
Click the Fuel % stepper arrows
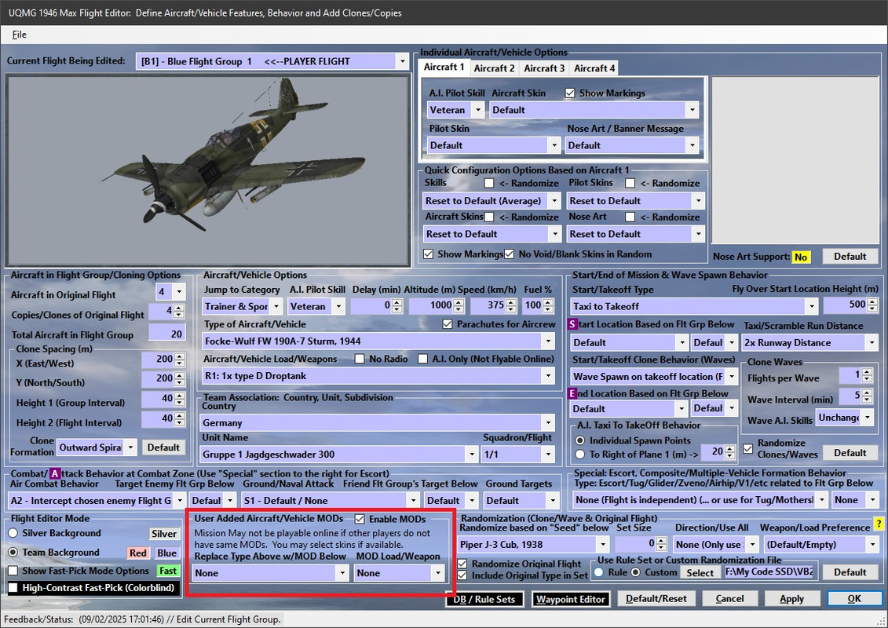[547, 306]
